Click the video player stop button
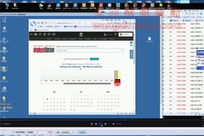This screenshot has height=136, width=204. tap(92, 124)
